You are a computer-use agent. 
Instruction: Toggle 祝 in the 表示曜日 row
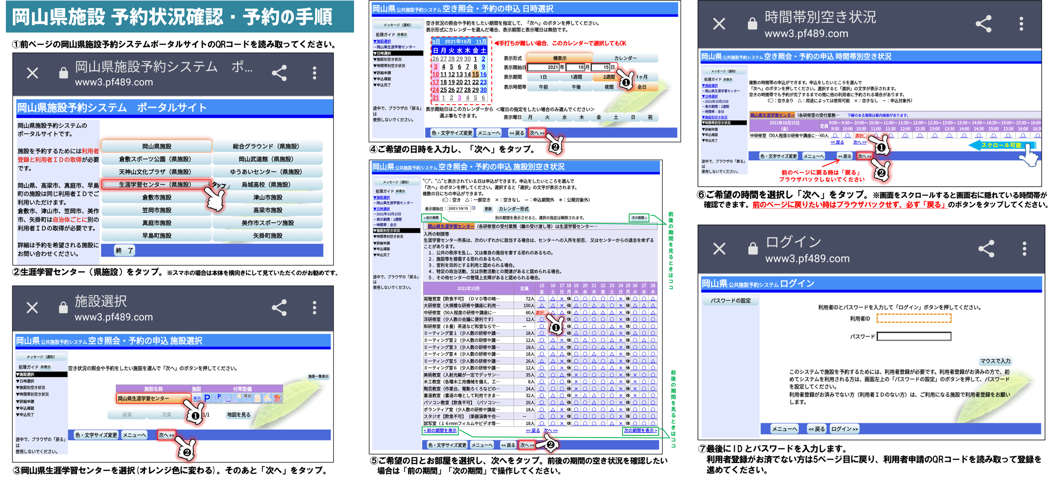tap(650, 117)
